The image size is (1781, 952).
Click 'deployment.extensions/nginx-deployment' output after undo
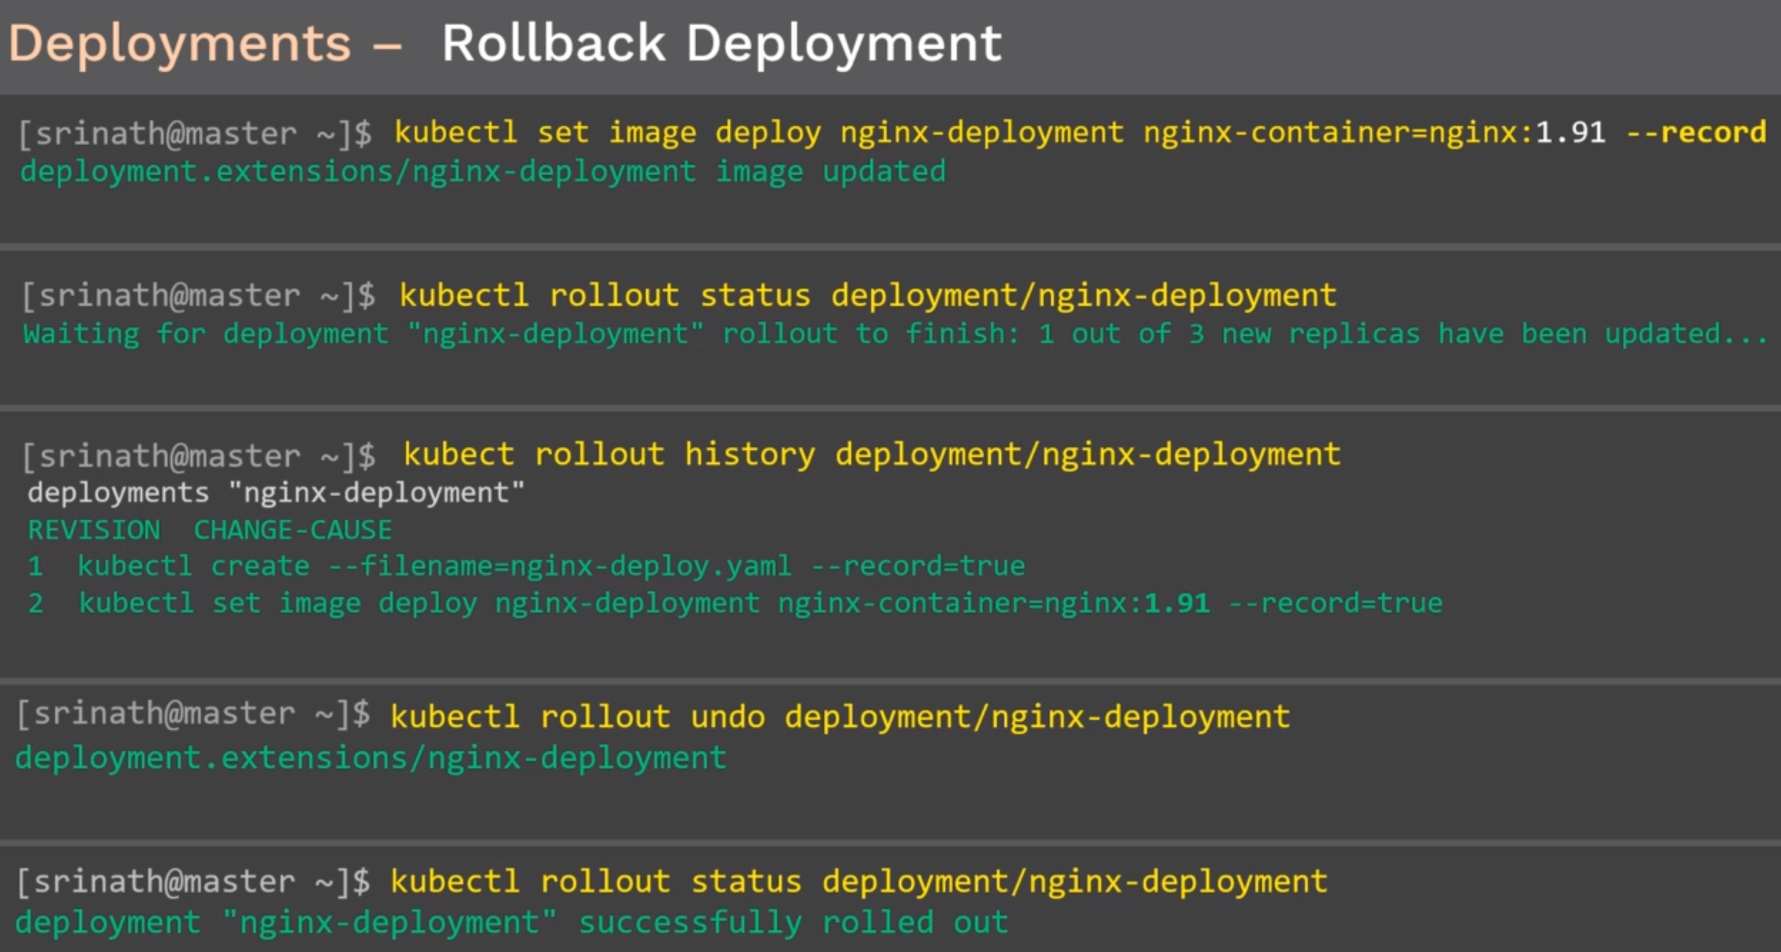pos(371,759)
